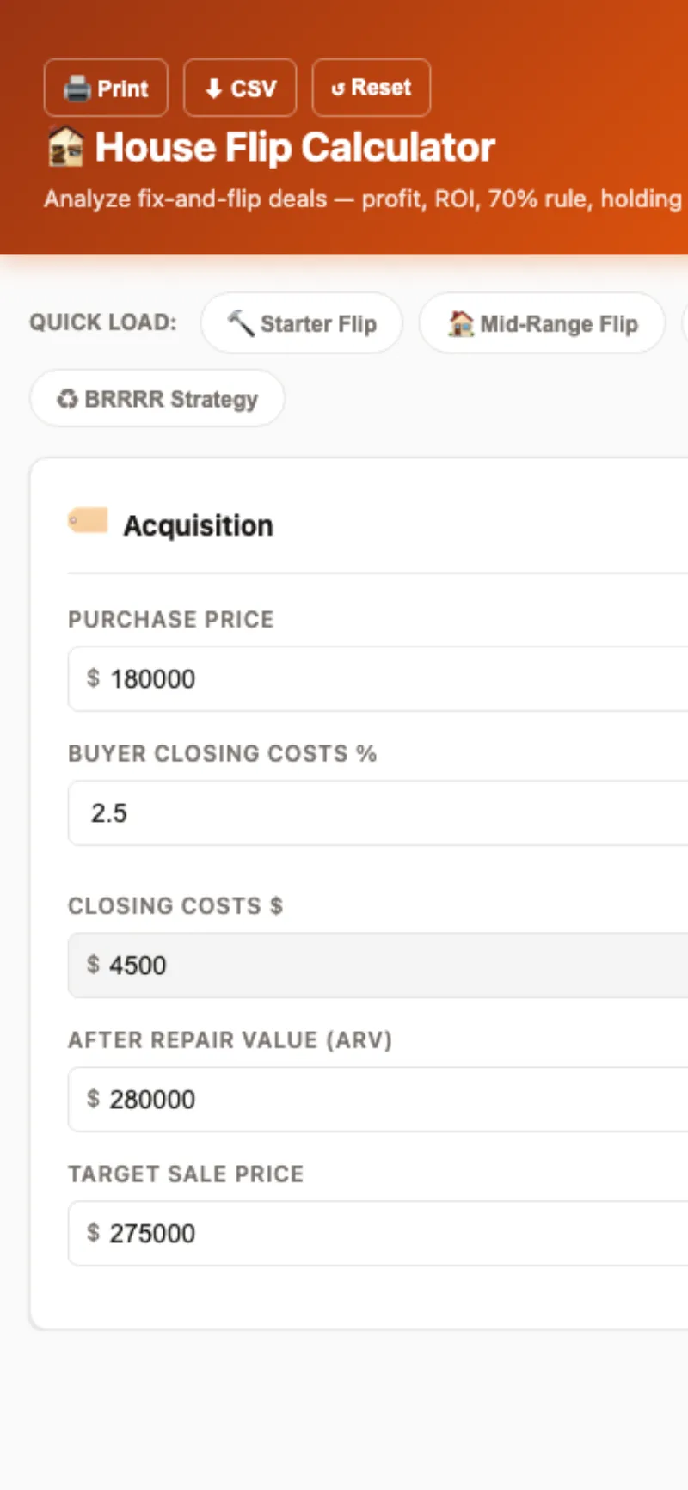Screen dimensions: 688x1490
Task: Click the AFTER REPAIR VALUE (ARV) label
Action: coord(230,1039)
